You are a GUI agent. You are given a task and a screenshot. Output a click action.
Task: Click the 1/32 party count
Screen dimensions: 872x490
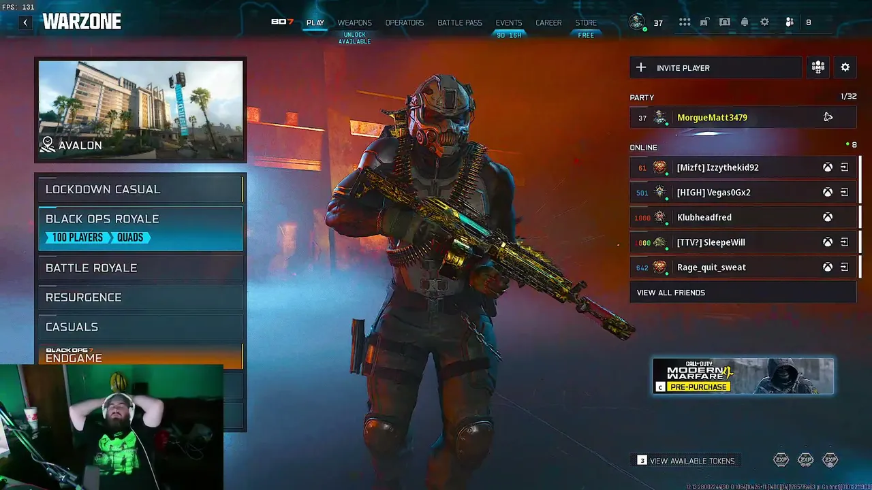pyautogui.click(x=848, y=97)
